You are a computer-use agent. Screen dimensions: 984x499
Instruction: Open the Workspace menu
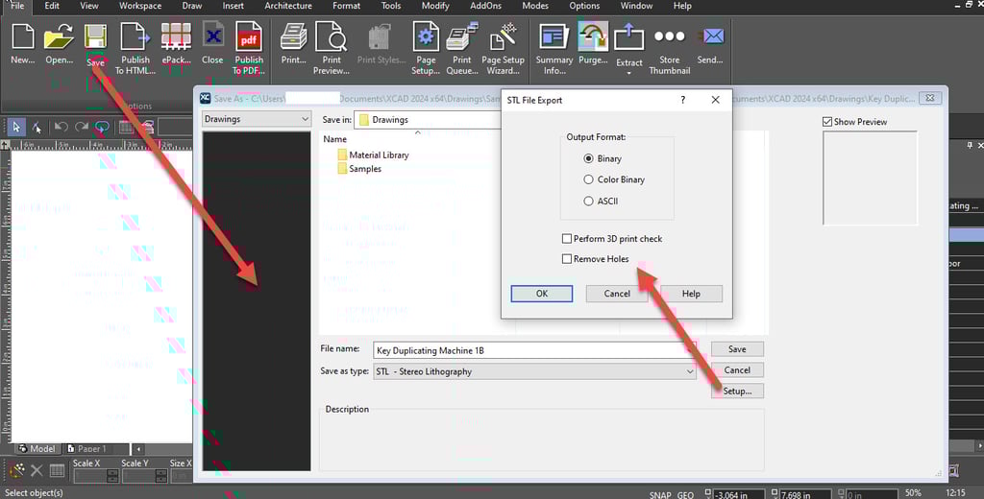point(139,6)
